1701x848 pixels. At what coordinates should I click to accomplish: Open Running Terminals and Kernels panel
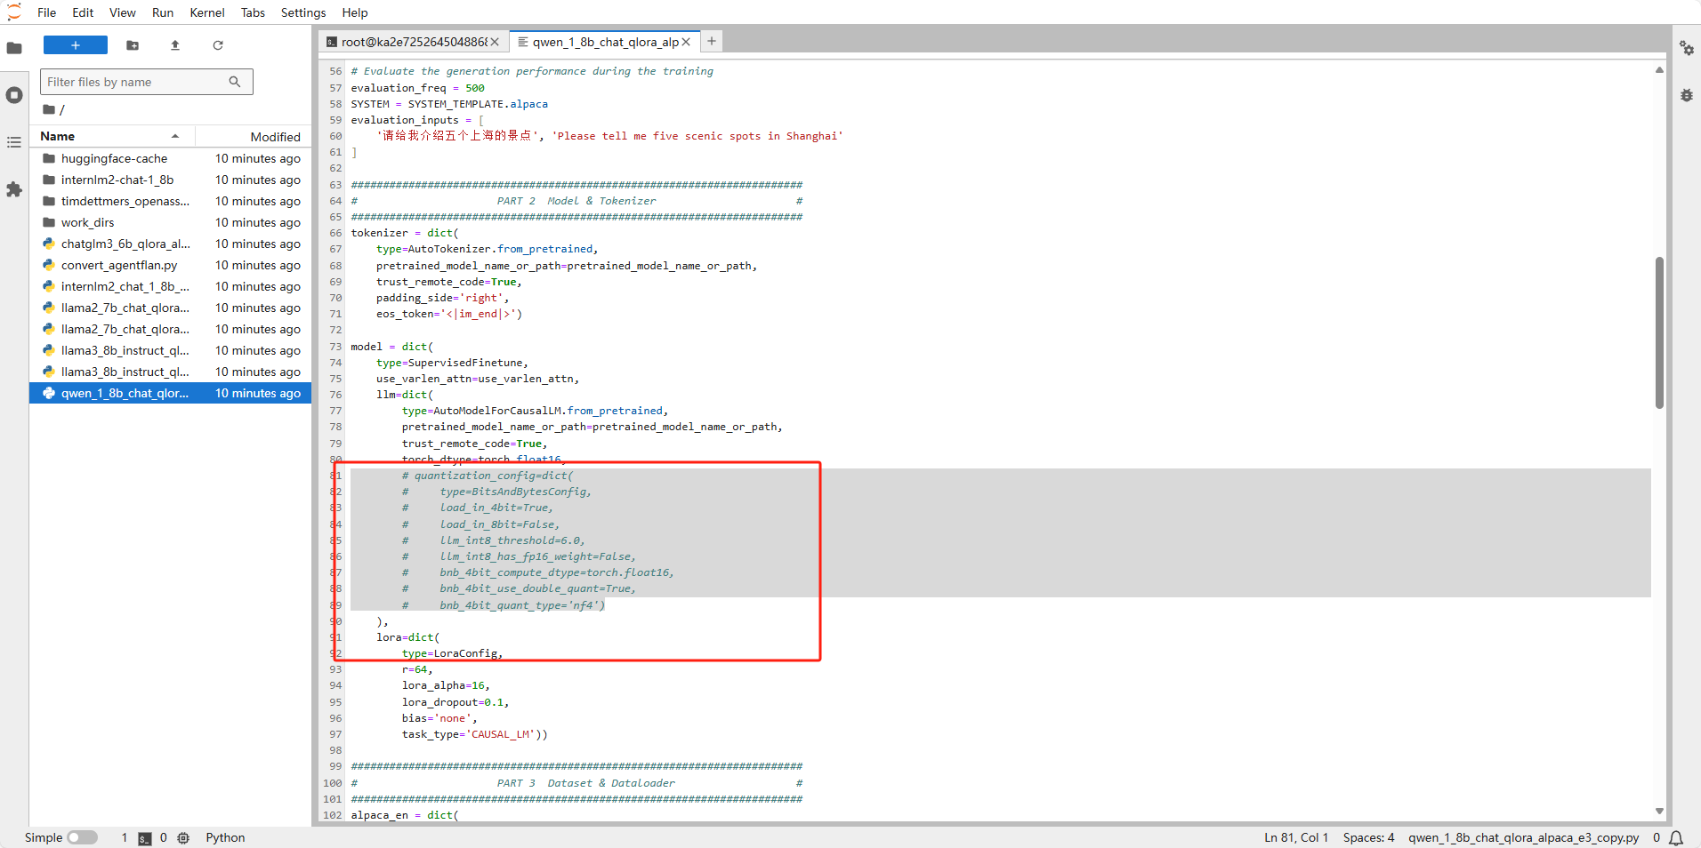point(14,95)
